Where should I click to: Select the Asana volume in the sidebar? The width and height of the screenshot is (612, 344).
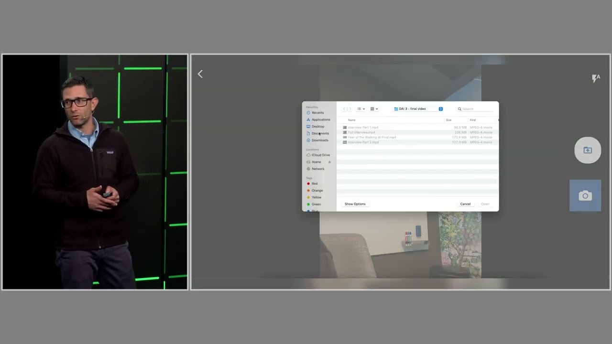(314, 162)
